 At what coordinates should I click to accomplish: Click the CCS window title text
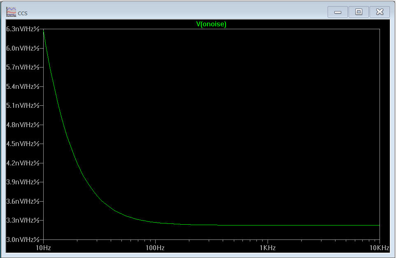(x=23, y=14)
